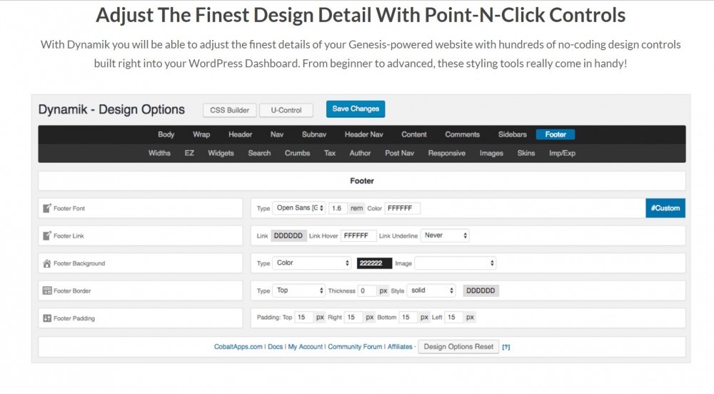Open the Link Underline dropdown

point(445,236)
